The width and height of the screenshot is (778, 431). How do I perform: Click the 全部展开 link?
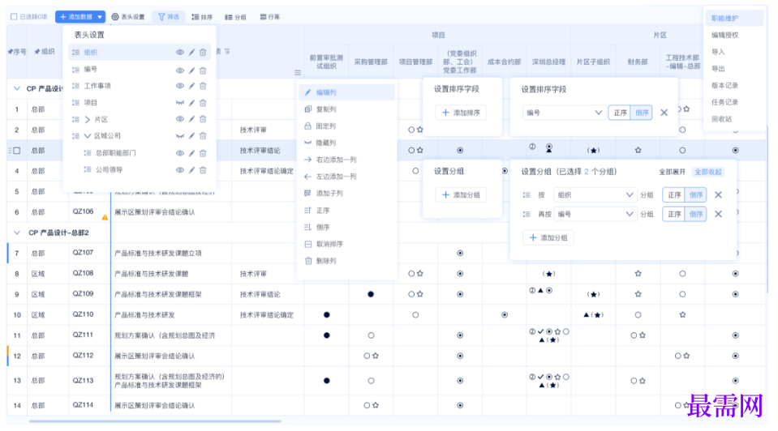672,172
